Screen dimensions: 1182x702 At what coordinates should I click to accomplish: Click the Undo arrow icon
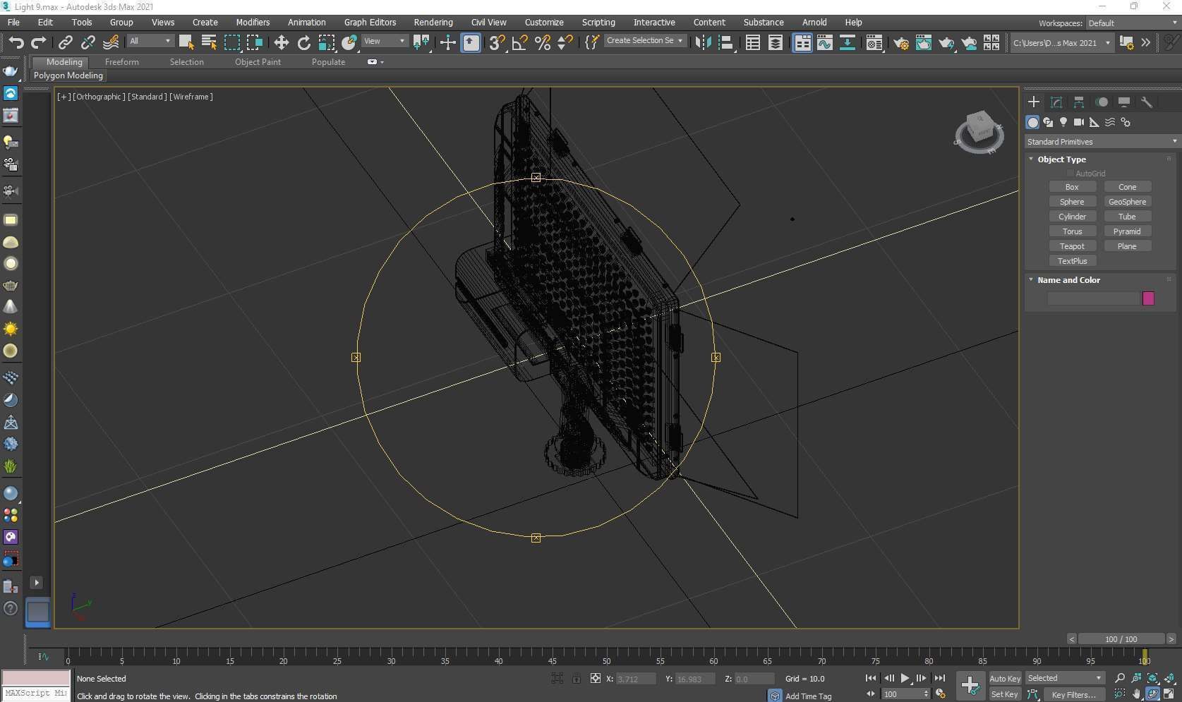tap(16, 42)
